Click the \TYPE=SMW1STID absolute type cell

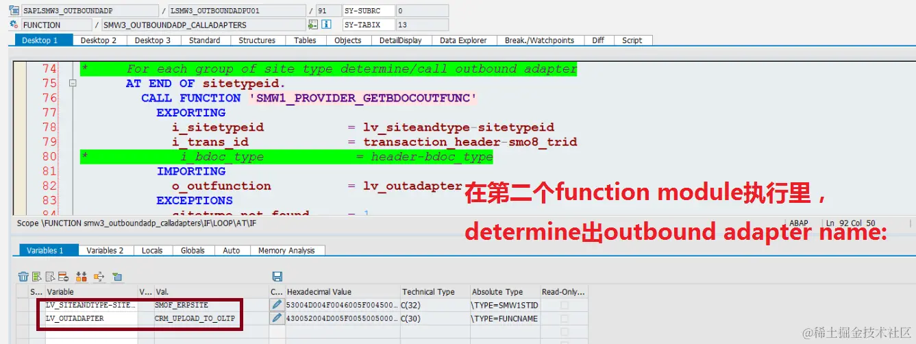[505, 304]
